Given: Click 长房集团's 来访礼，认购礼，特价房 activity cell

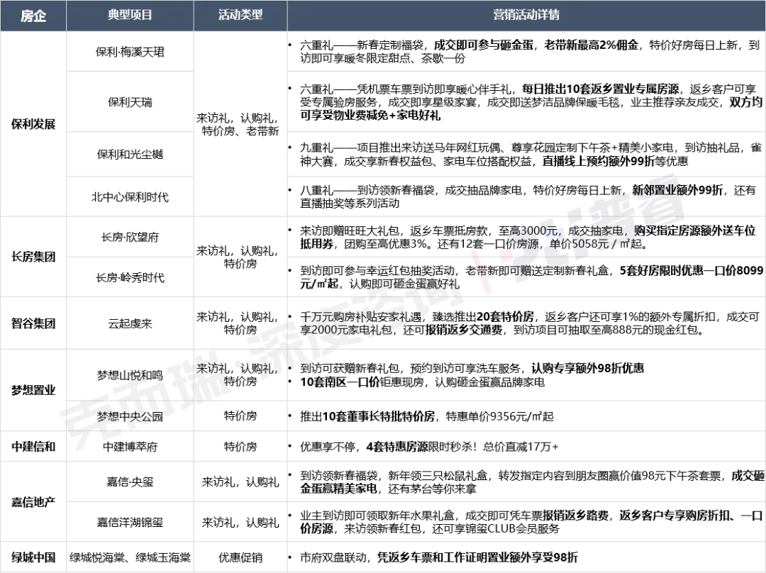Looking at the screenshot, I should pyautogui.click(x=240, y=257).
